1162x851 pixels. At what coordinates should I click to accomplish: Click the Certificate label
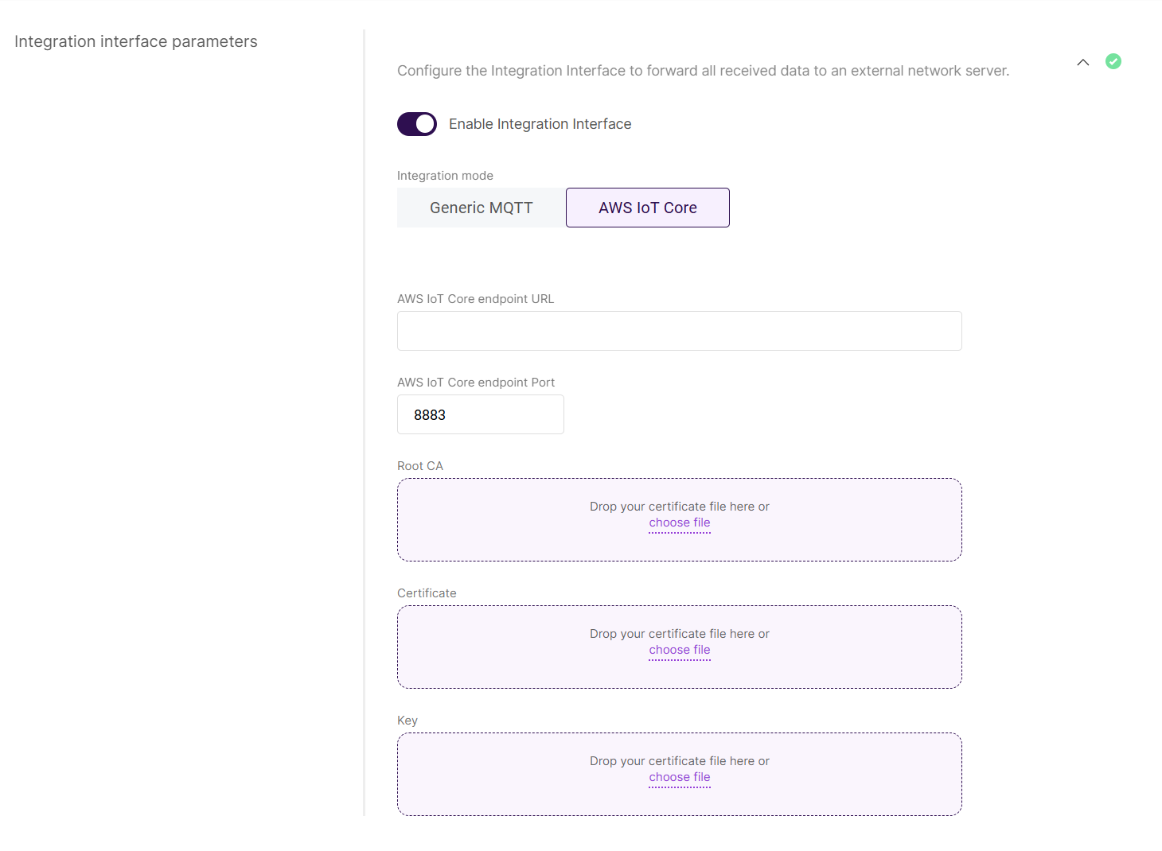click(x=427, y=593)
